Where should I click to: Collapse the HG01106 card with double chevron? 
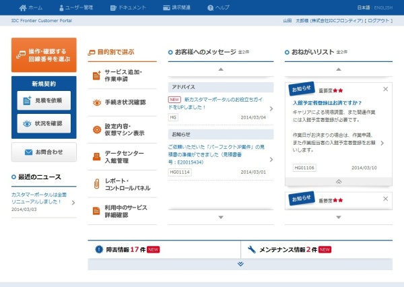click(x=338, y=181)
